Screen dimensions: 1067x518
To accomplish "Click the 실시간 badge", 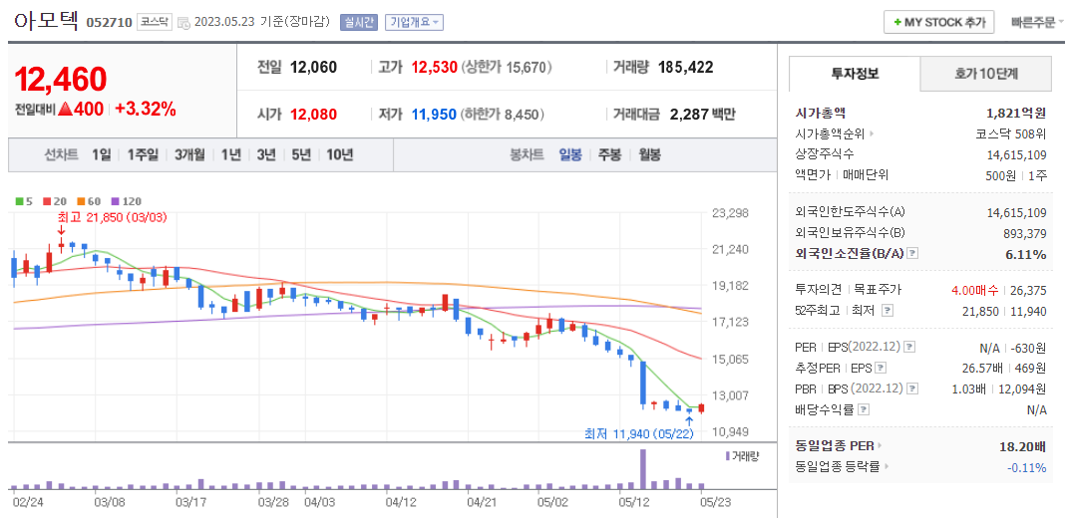I will (359, 22).
